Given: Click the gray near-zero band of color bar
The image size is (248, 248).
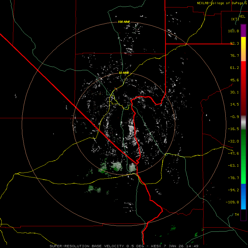Looking at the screenshot, I should click(243, 123).
